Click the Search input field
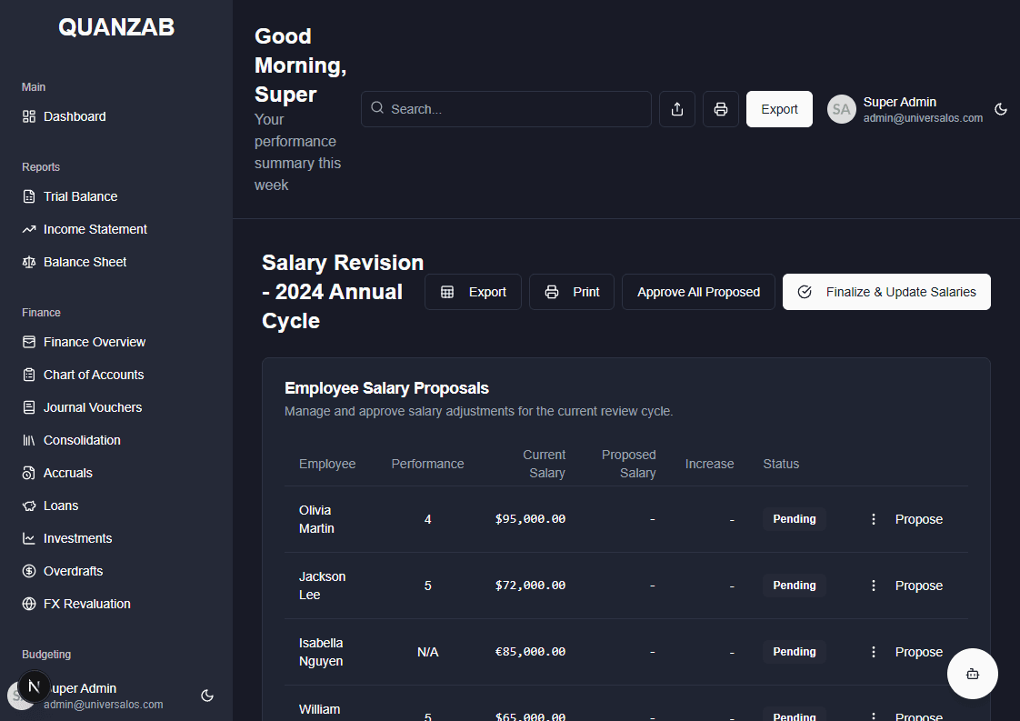The width and height of the screenshot is (1020, 721). (x=506, y=109)
